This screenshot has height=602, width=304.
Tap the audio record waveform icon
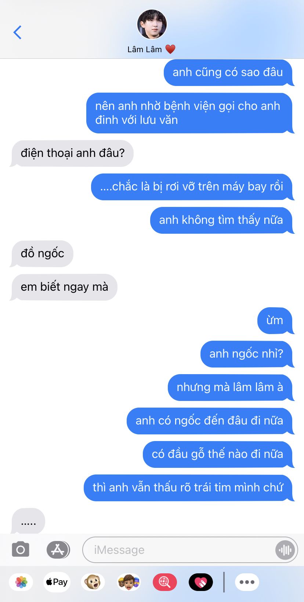tap(285, 550)
